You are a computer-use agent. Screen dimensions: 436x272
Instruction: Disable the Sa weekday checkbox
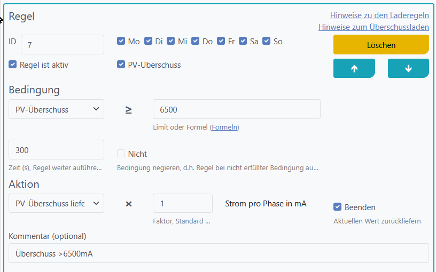coord(243,41)
